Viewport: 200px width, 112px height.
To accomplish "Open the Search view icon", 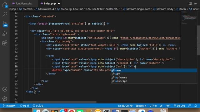I will [x=5, y=14].
